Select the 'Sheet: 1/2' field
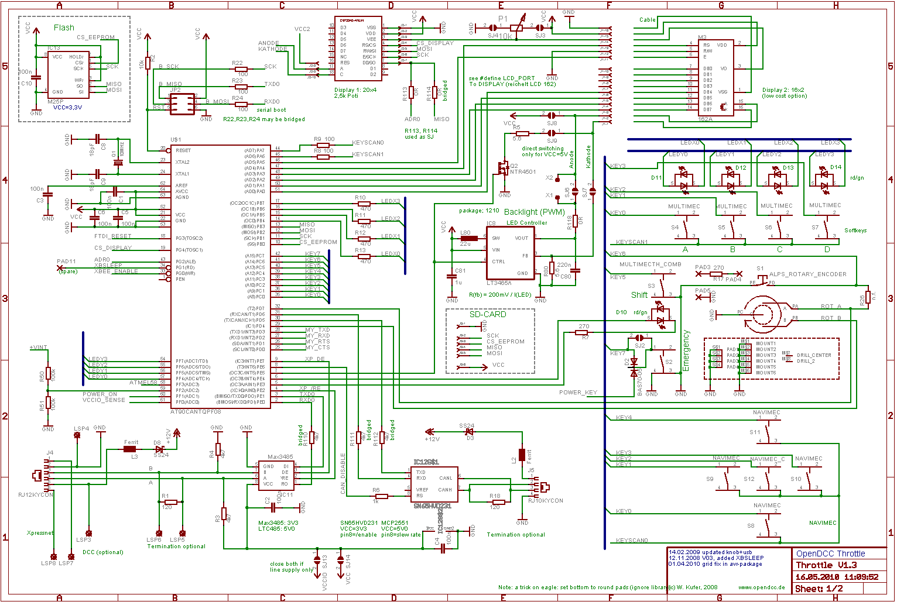 820,589
